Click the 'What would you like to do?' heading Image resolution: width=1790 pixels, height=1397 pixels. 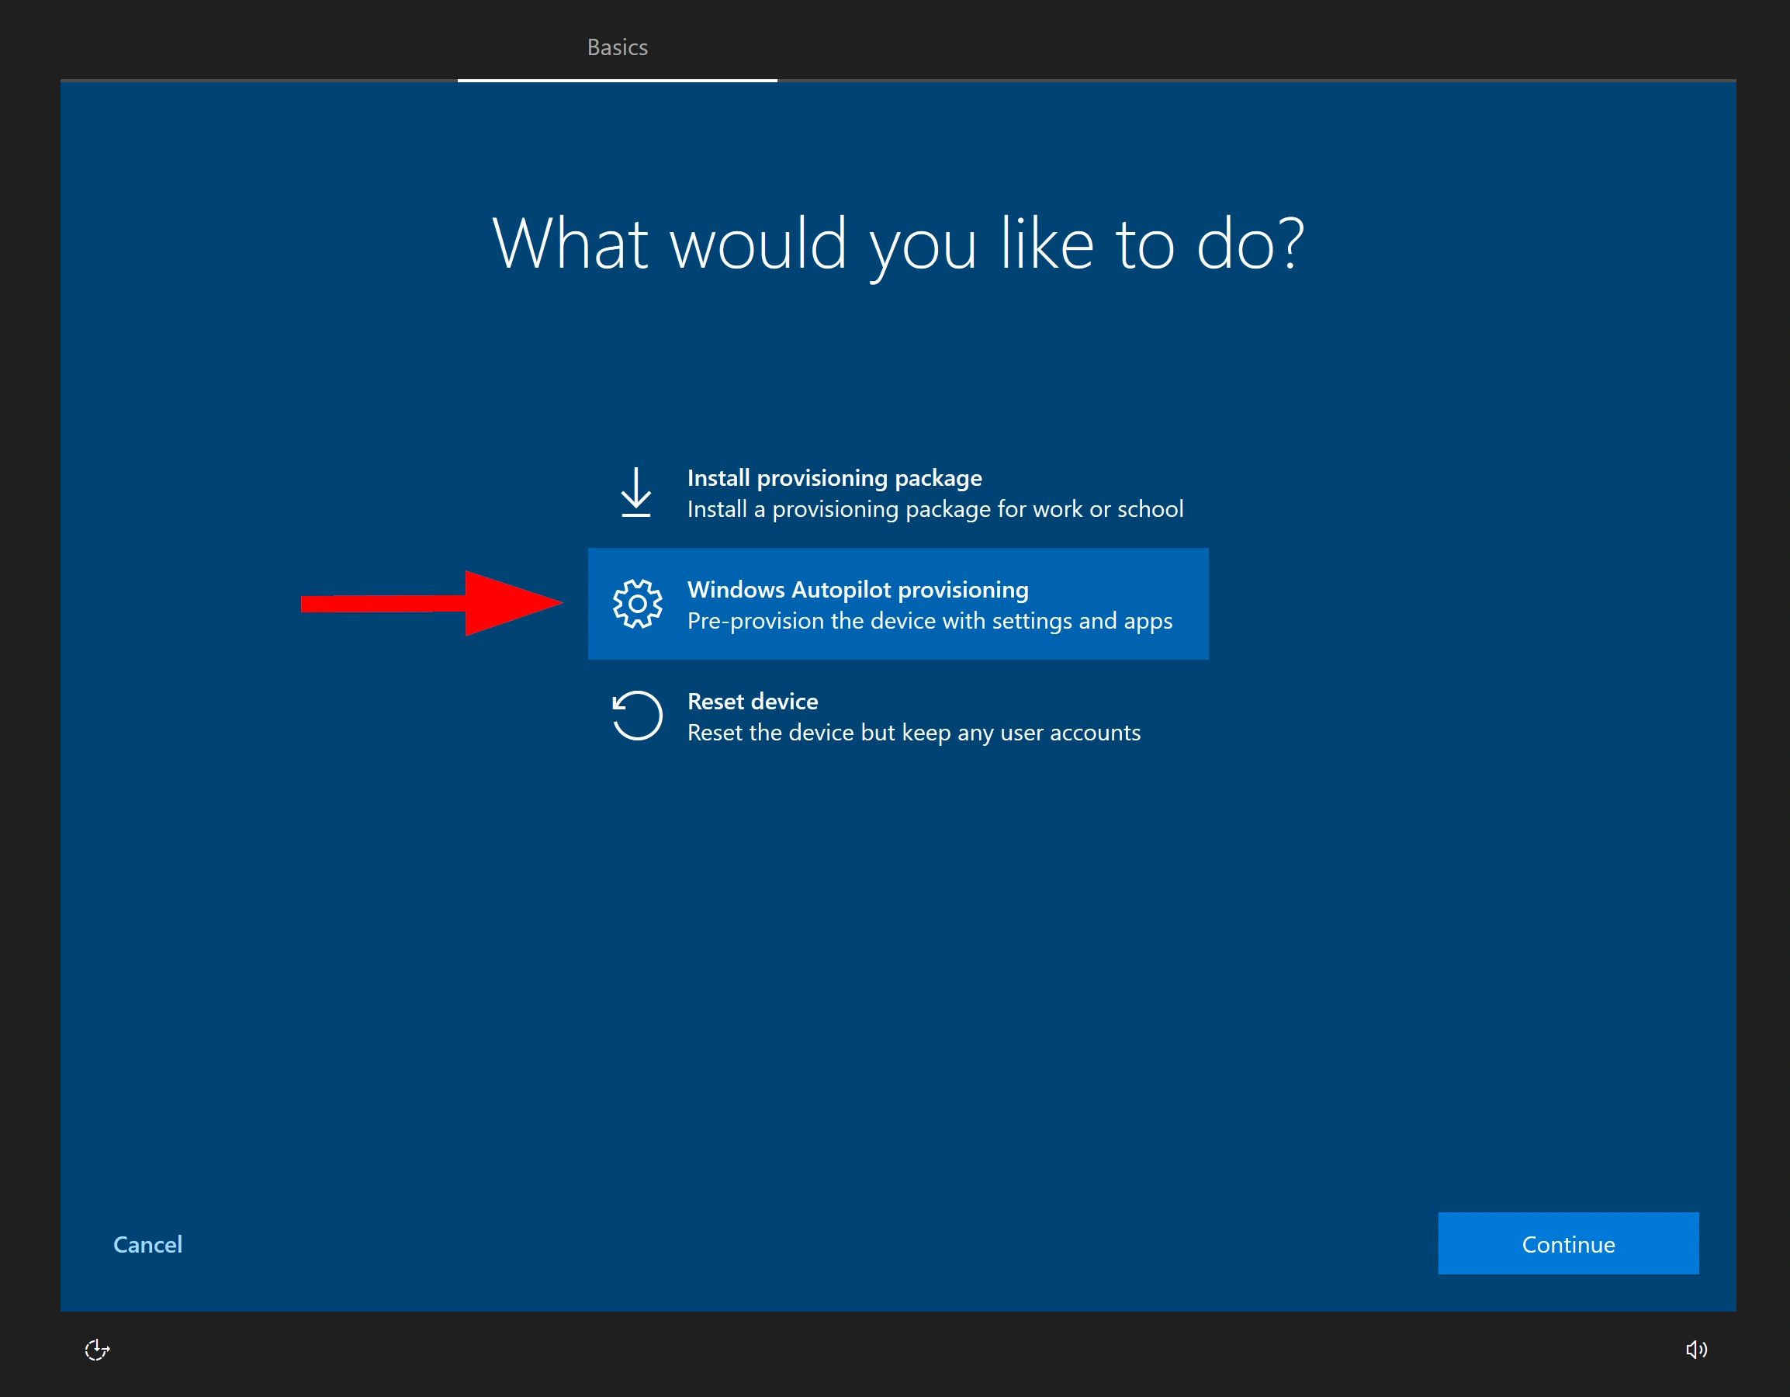point(897,244)
